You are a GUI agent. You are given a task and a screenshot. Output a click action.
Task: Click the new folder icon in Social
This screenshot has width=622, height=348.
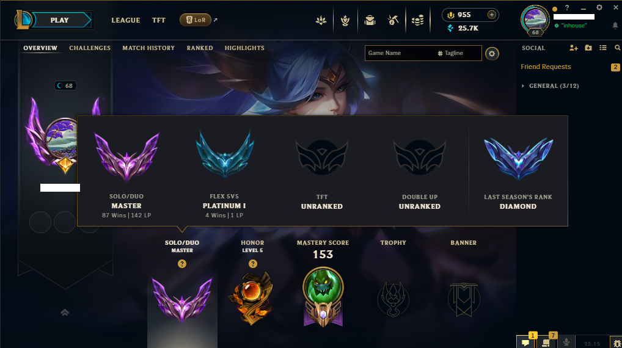point(588,48)
